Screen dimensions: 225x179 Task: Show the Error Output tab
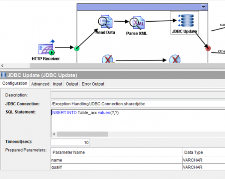93,84
